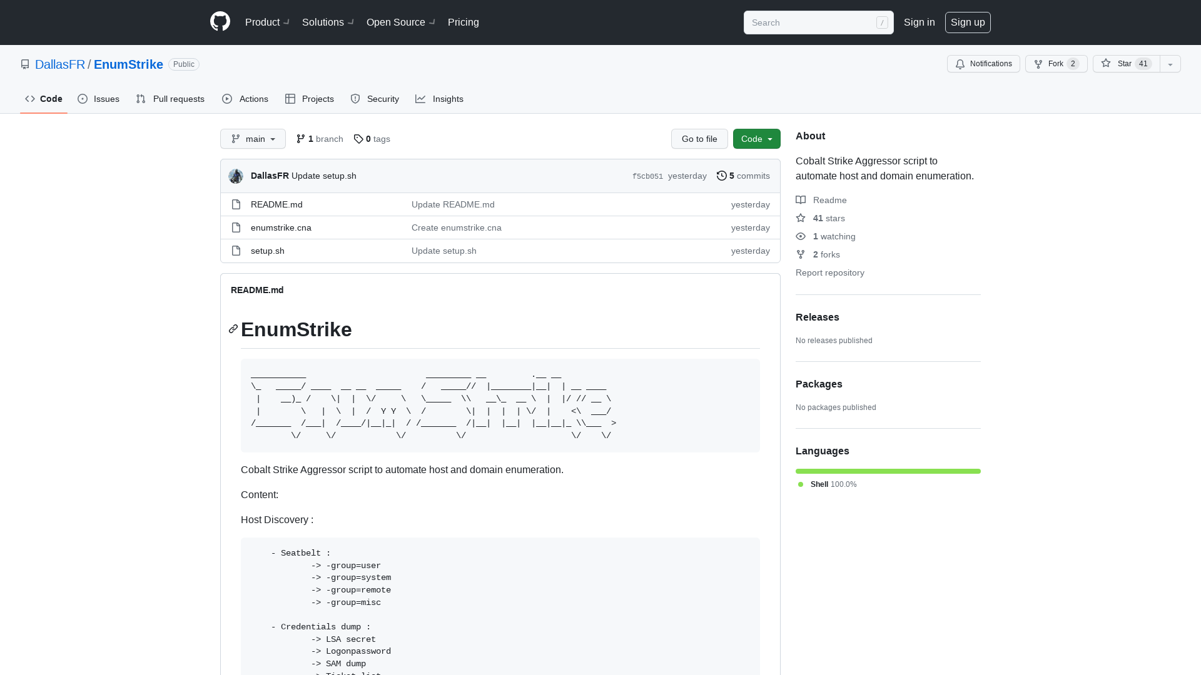Click the Pull requests icon
Viewport: 1201px width, 675px height.
point(140,99)
